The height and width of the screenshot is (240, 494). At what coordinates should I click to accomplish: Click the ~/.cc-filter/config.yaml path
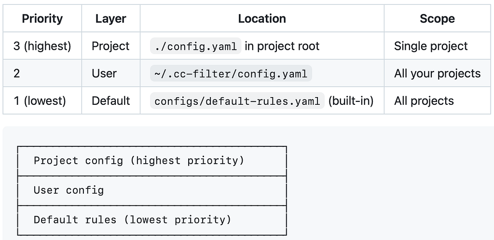pyautogui.click(x=231, y=73)
